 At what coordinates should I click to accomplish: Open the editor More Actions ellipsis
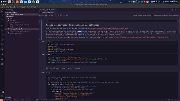178,10
